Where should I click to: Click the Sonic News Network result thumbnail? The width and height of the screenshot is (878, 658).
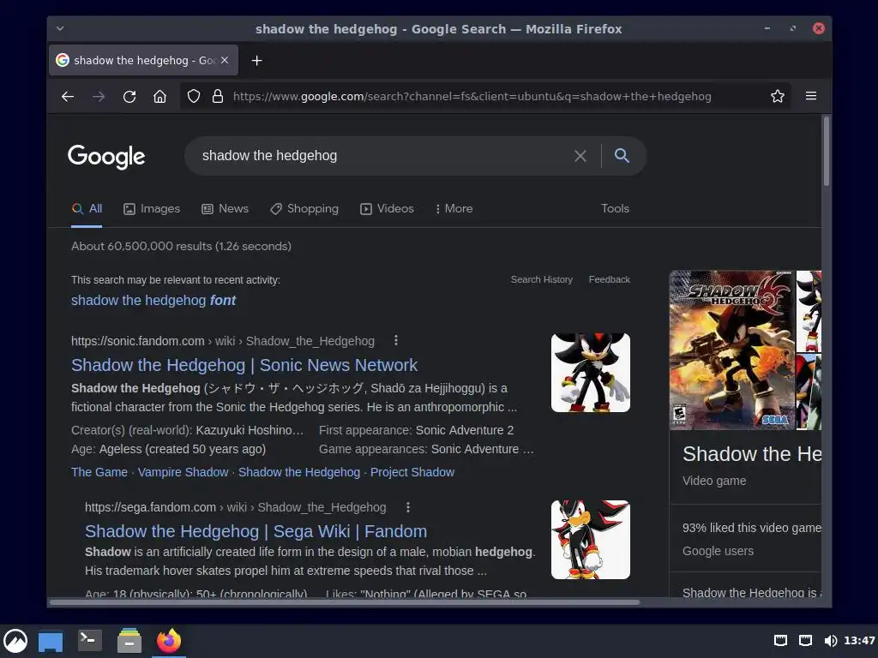pos(590,373)
